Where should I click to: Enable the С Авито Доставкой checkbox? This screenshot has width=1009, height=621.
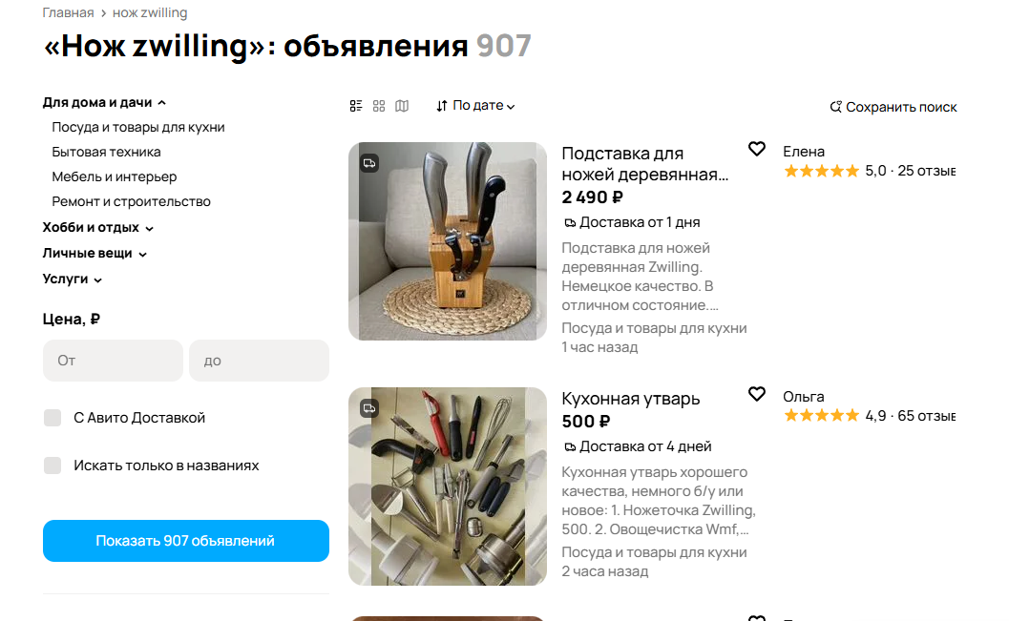click(53, 418)
